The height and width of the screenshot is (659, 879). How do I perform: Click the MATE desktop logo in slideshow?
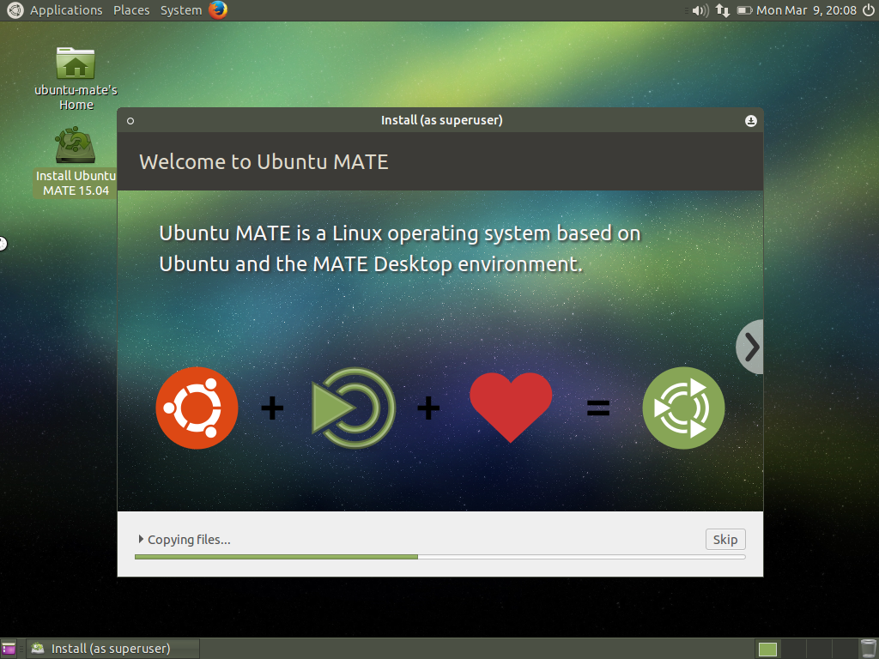click(x=353, y=408)
